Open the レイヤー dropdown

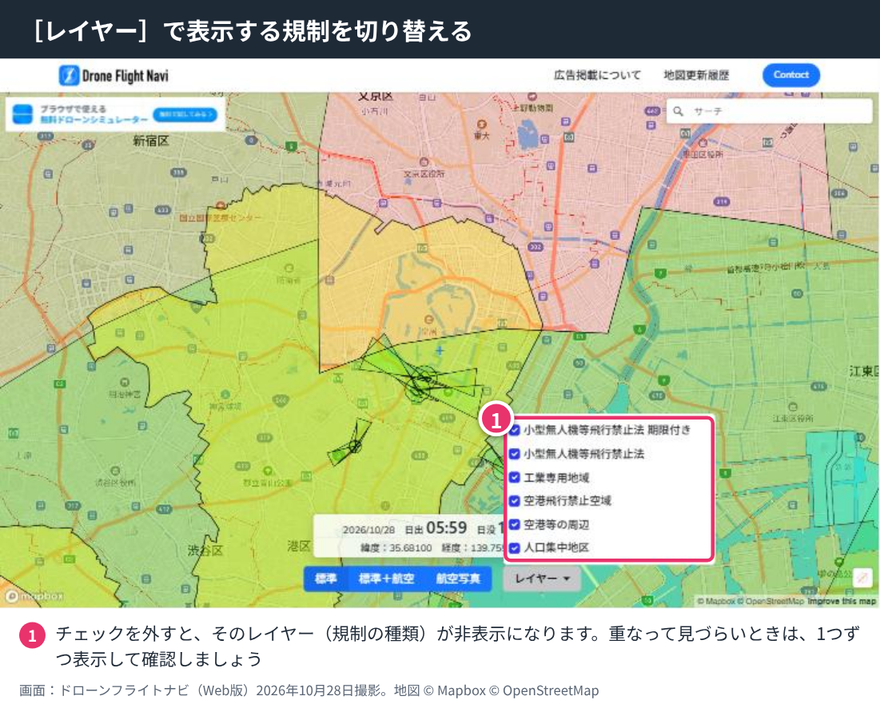point(542,579)
